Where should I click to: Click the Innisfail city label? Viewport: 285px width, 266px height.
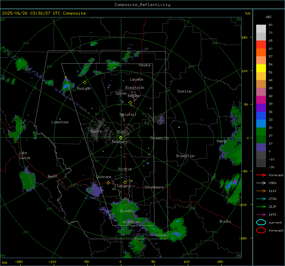tap(128, 114)
